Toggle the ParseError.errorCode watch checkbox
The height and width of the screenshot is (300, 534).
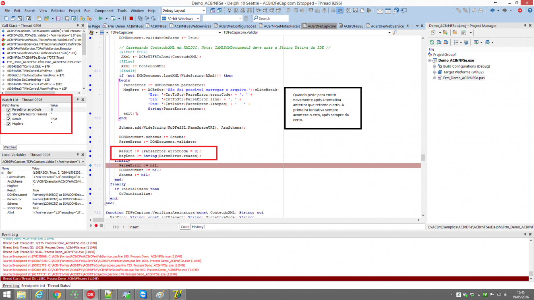pos(8,110)
